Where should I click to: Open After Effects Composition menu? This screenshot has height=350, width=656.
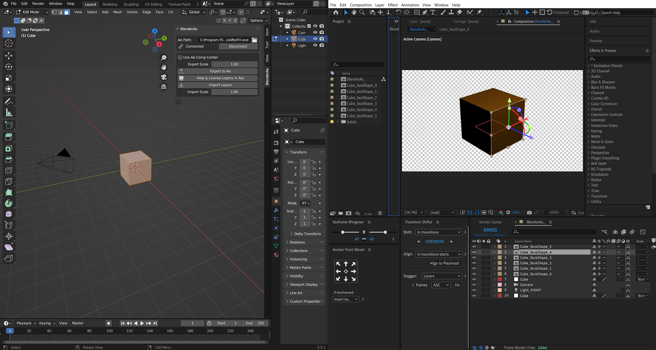pyautogui.click(x=361, y=5)
